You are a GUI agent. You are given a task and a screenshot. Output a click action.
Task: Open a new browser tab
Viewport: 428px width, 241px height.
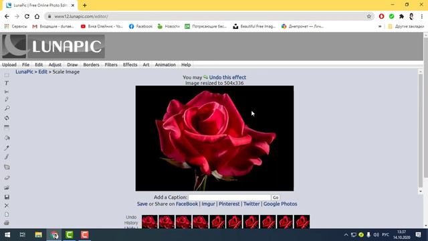[85, 5]
